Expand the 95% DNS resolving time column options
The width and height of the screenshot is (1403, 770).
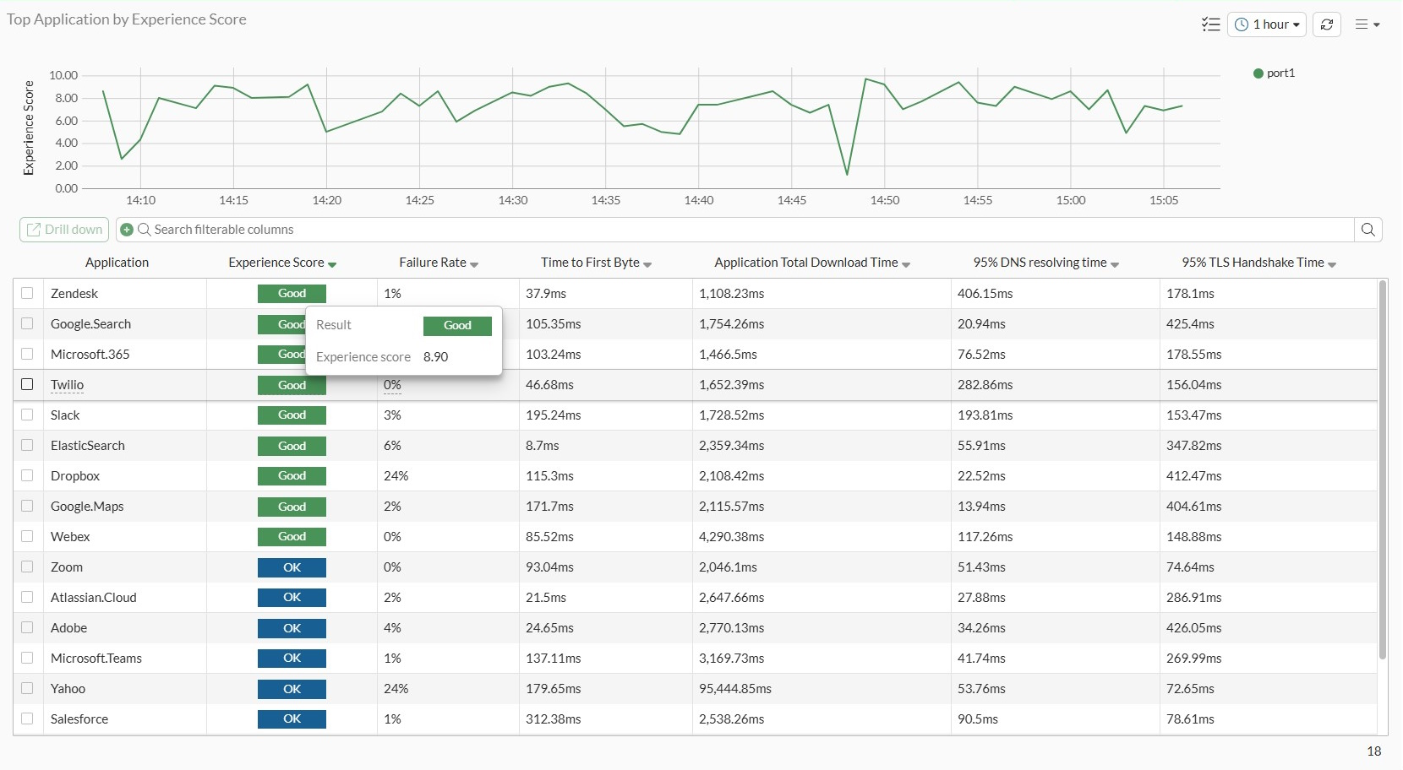pos(1114,263)
